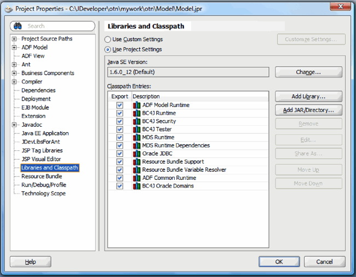This screenshot has width=356, height=277.
Task: Click the Add Library... button
Action: point(308,97)
